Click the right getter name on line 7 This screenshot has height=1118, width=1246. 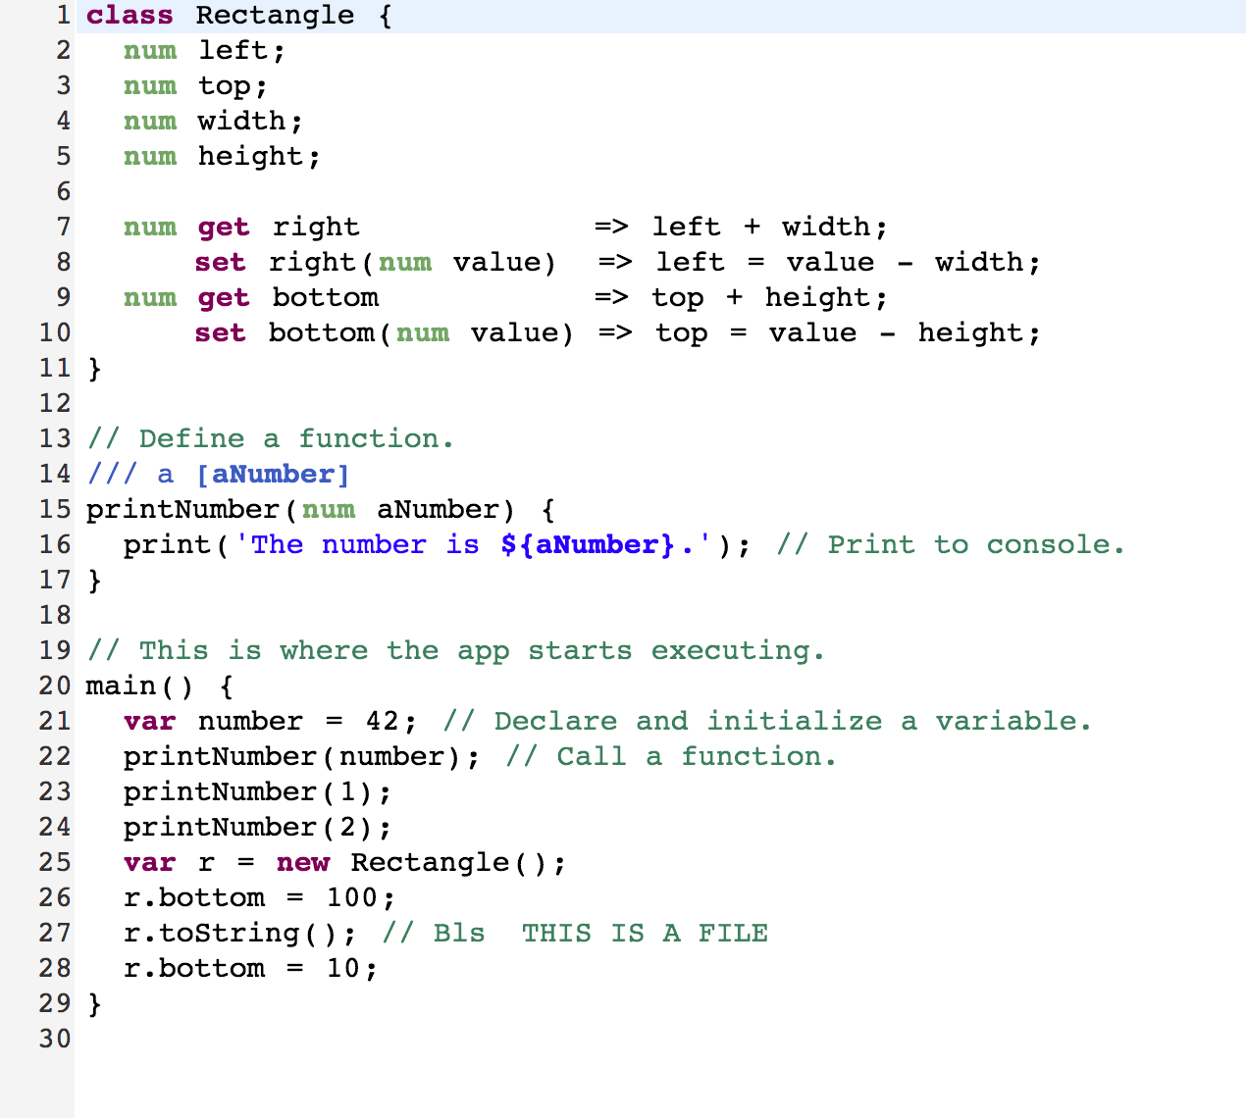tap(316, 228)
